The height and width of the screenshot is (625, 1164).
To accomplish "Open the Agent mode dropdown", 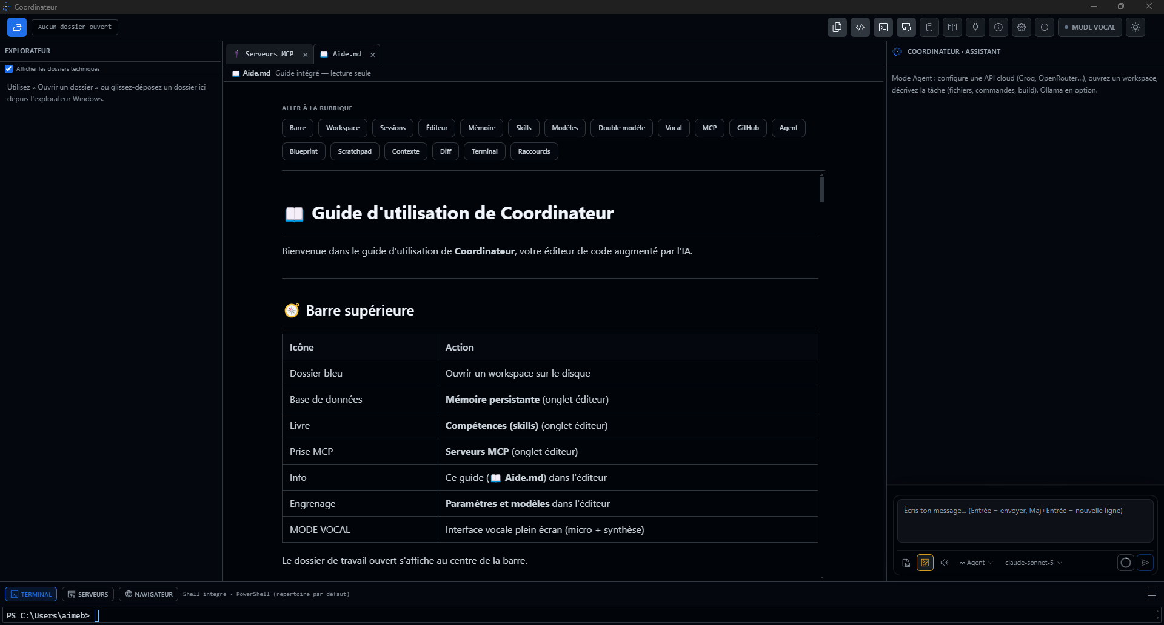I will pos(976,563).
